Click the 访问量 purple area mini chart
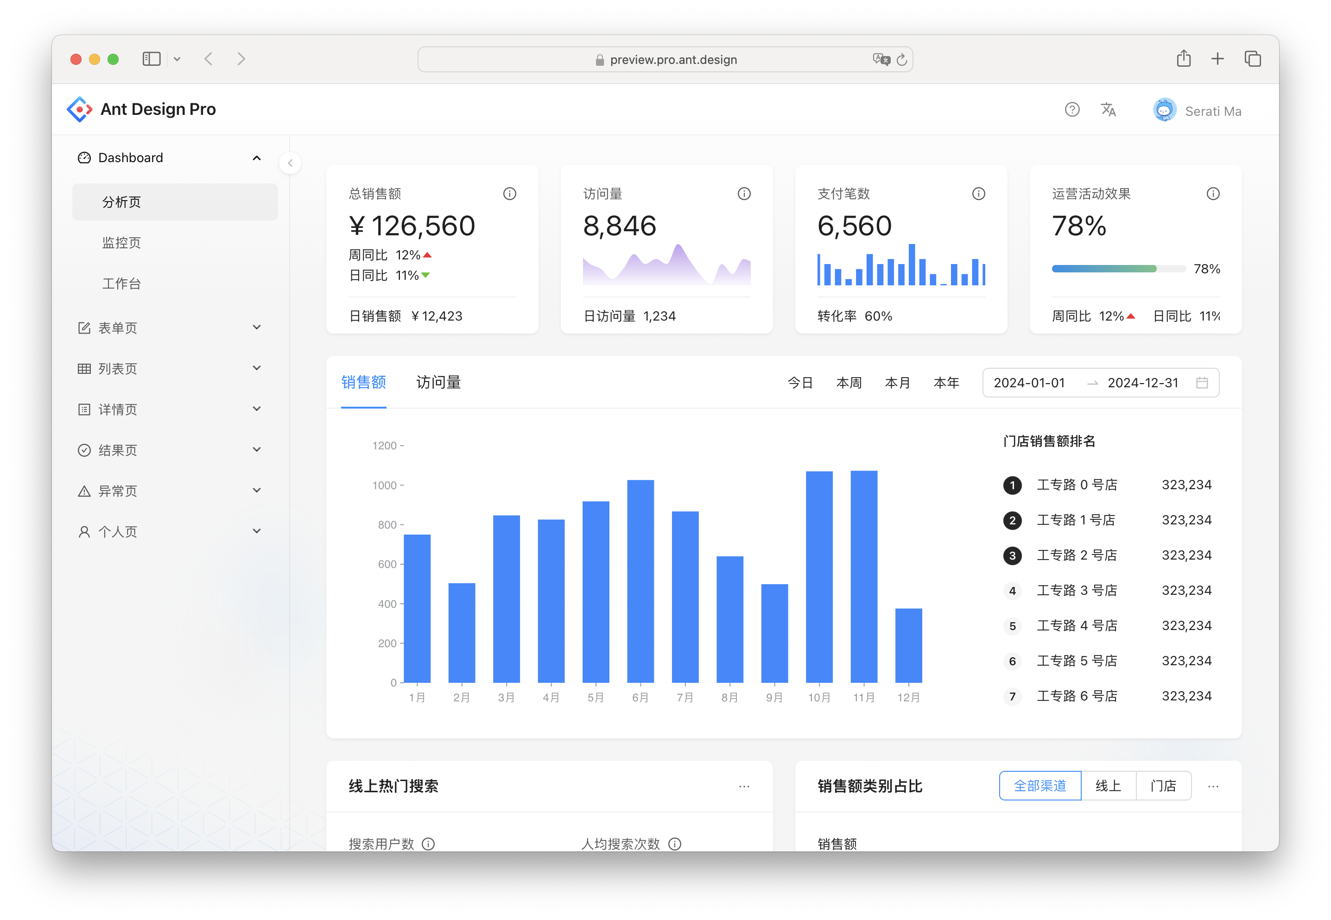 [x=666, y=265]
